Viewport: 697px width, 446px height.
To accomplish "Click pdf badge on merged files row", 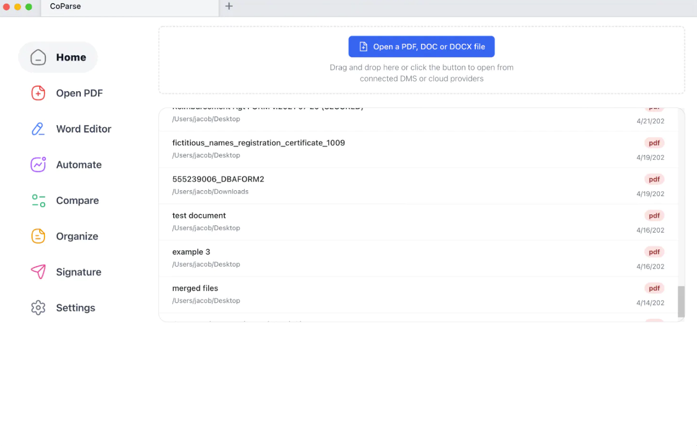I will coord(654,288).
